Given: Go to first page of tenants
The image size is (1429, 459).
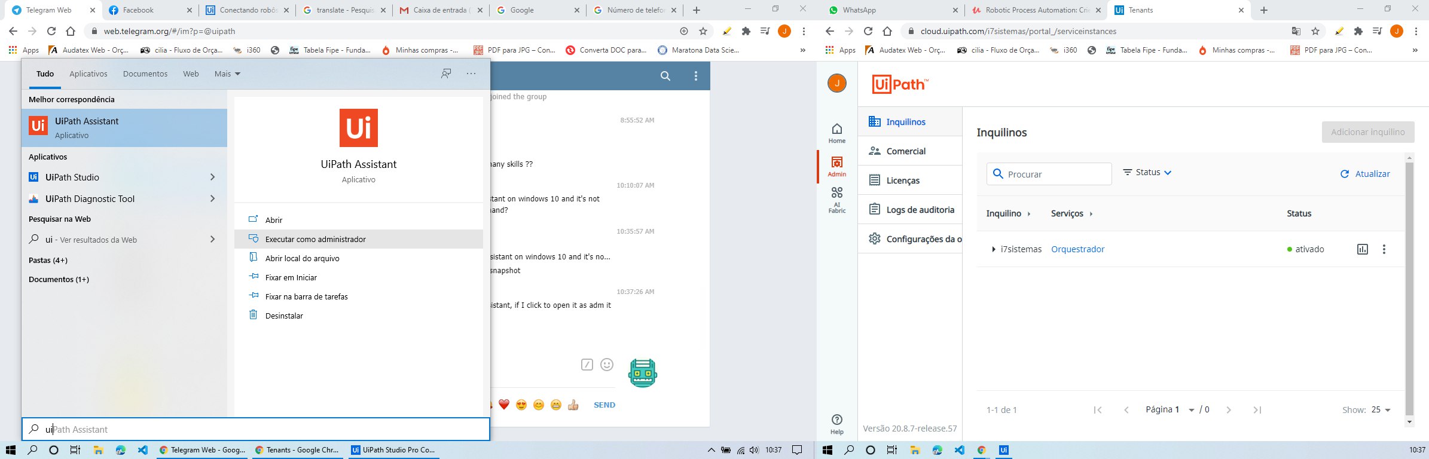Looking at the screenshot, I should (1098, 410).
